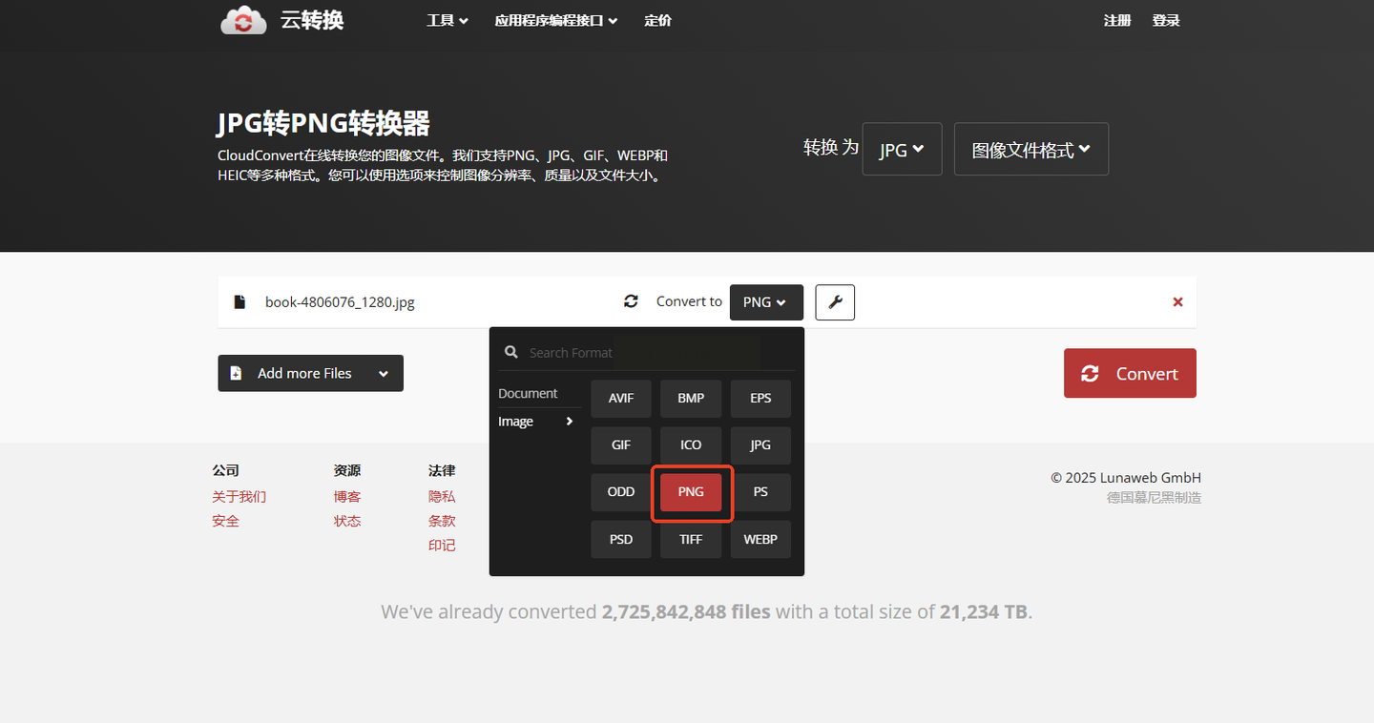Open the 条款 footer link
The image size is (1374, 723).
(x=442, y=521)
